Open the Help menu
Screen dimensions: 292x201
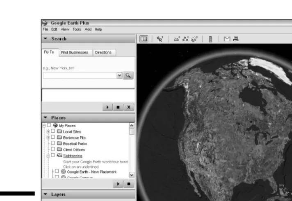(98, 29)
